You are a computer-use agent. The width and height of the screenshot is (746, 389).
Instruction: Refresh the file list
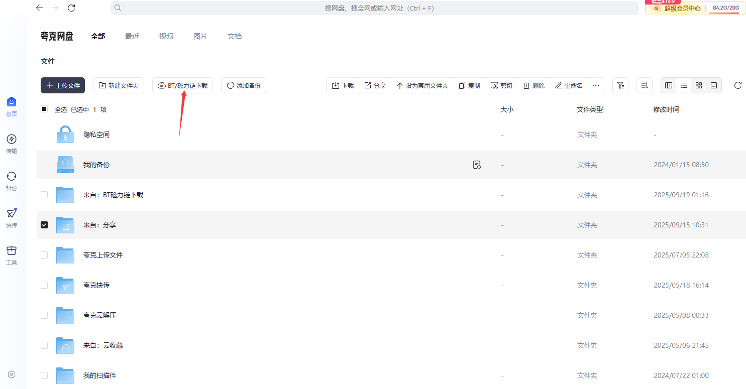(738, 85)
